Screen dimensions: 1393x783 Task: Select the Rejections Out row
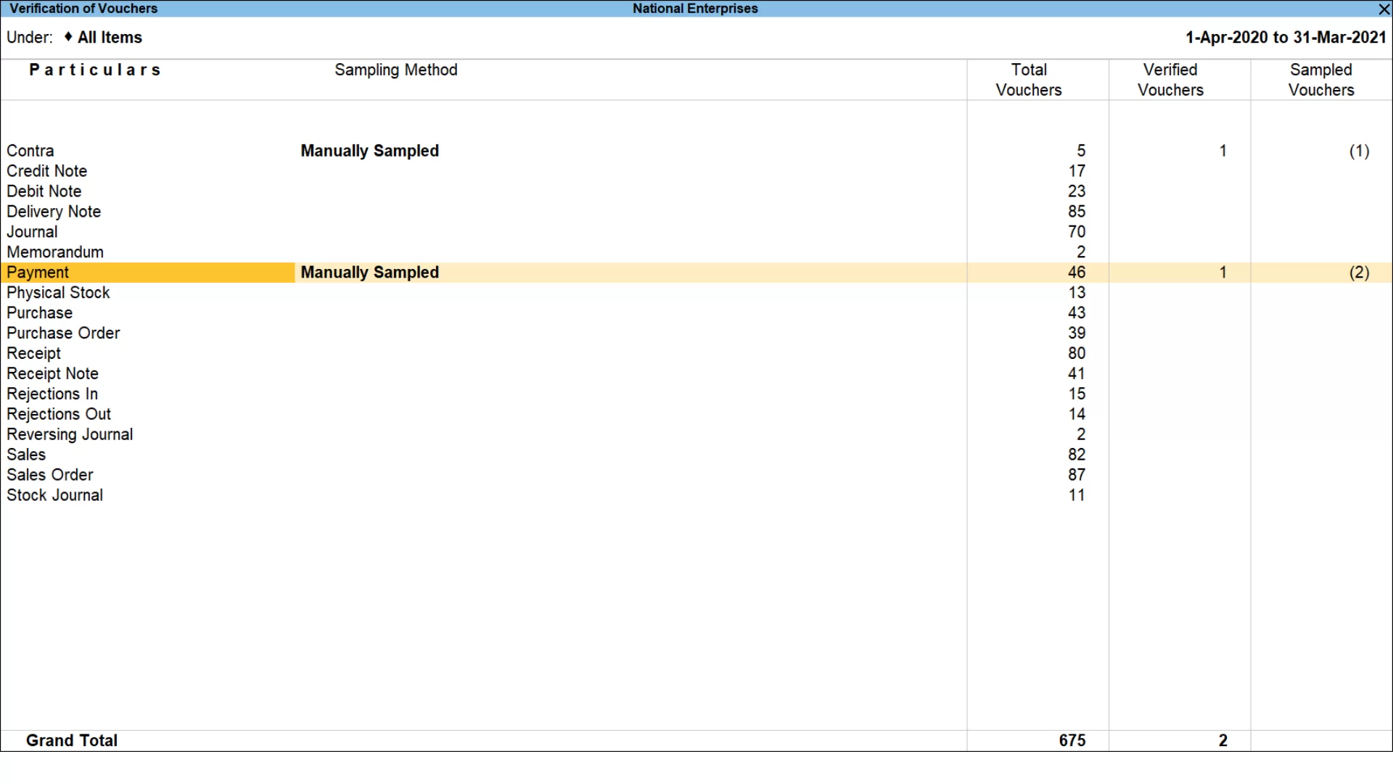tap(696, 415)
